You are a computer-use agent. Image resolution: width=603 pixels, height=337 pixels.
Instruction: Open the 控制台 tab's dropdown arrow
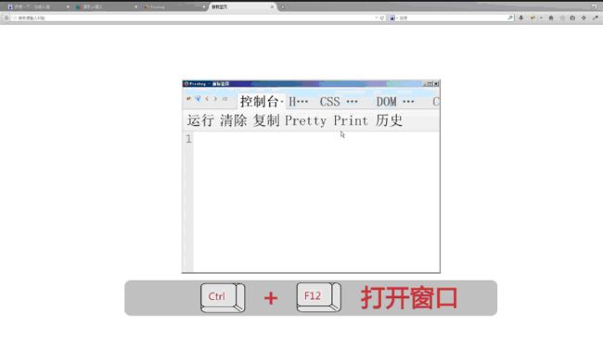(x=282, y=102)
